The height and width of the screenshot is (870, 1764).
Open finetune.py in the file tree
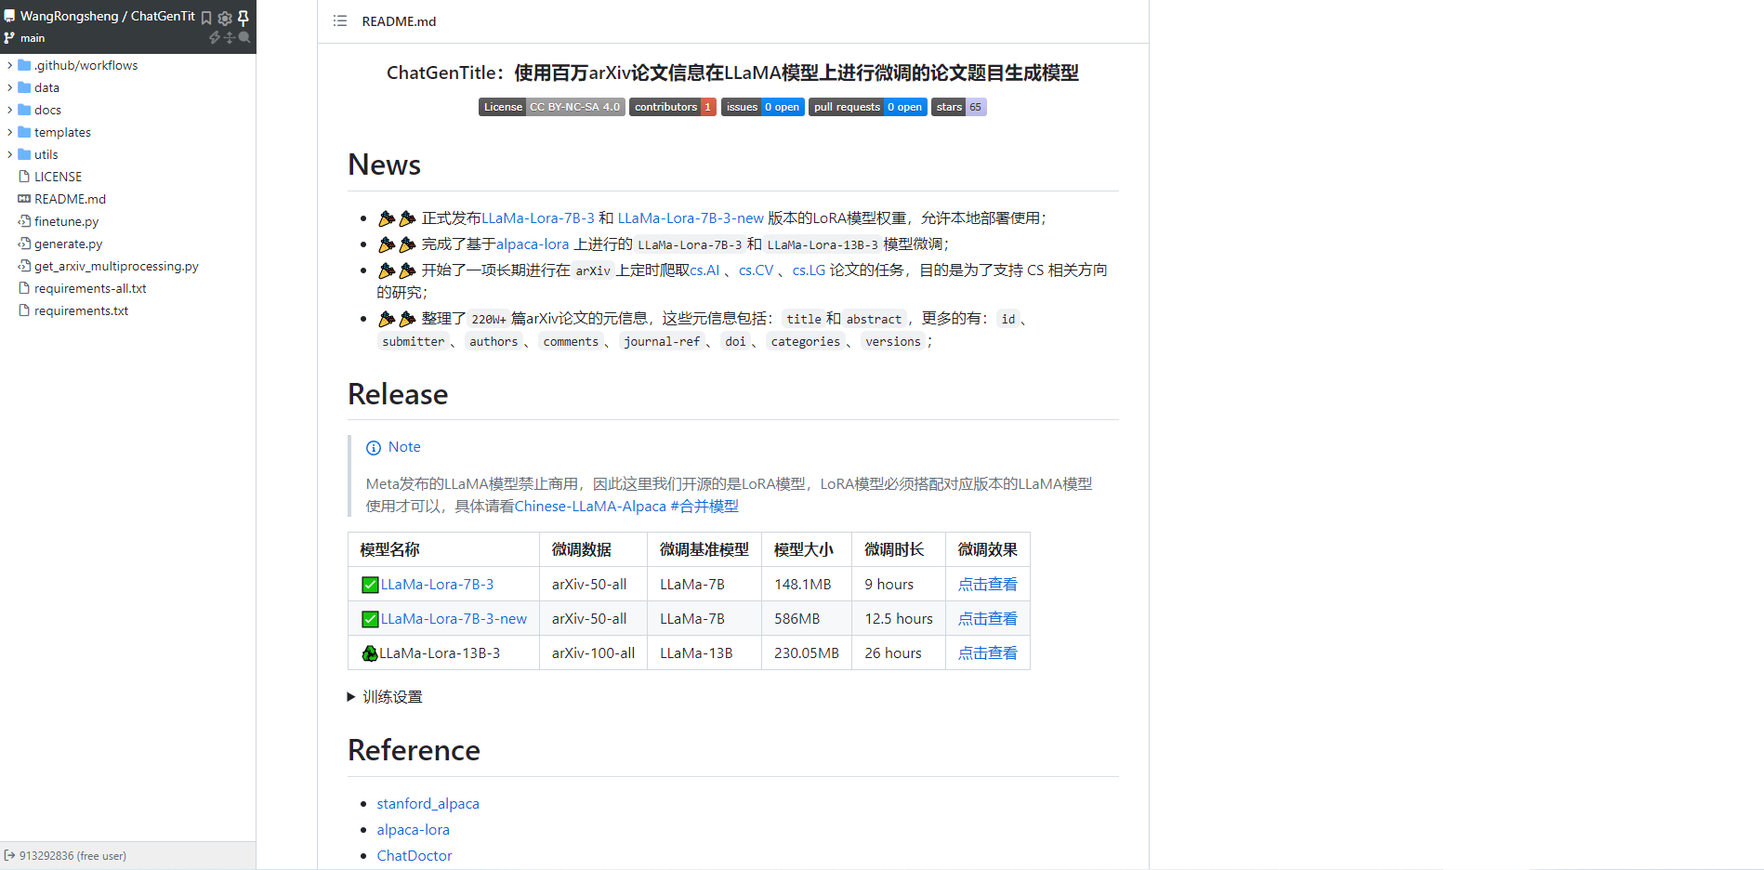pyautogui.click(x=66, y=221)
